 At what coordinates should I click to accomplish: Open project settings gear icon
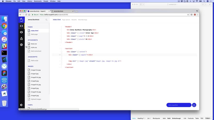point(21,45)
